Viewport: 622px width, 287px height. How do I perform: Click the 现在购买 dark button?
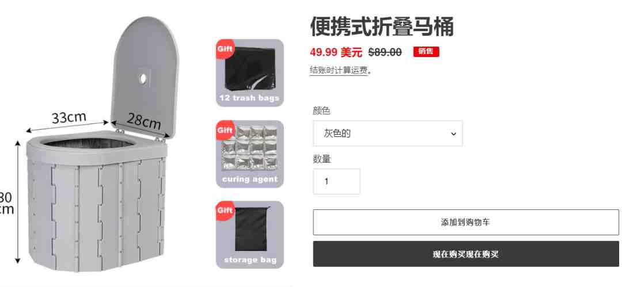(x=466, y=254)
